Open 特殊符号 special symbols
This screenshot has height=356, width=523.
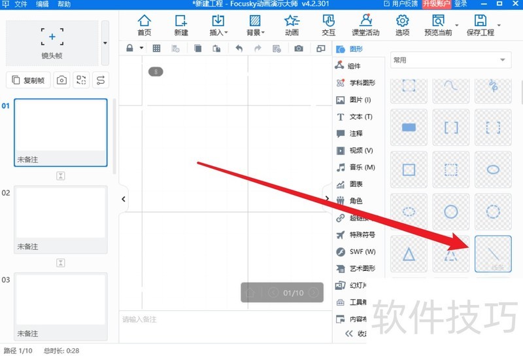pos(356,234)
